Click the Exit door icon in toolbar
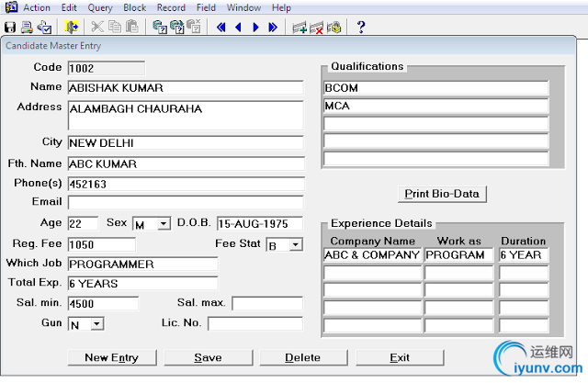 [x=71, y=27]
